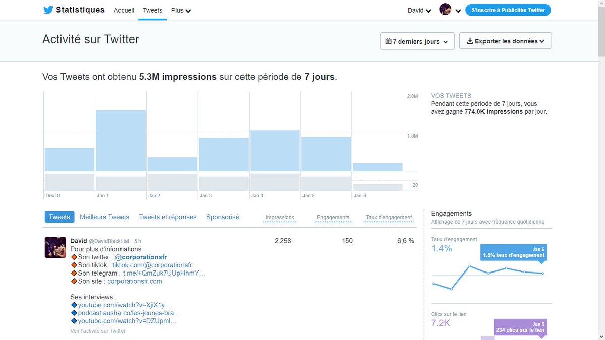Image resolution: width=605 pixels, height=340 pixels.
Task: Switch to Meilleurs Tweets tab
Action: coord(104,217)
